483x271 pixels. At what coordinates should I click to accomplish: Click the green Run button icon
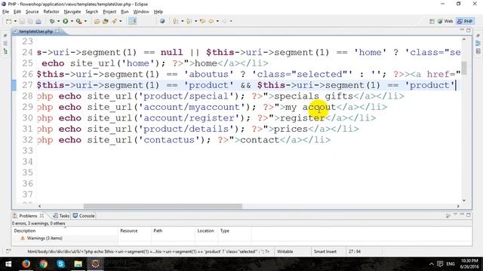66,21
